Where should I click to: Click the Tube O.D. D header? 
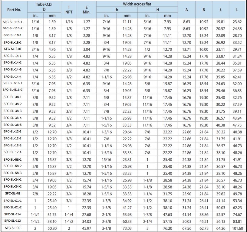(44, 7)
